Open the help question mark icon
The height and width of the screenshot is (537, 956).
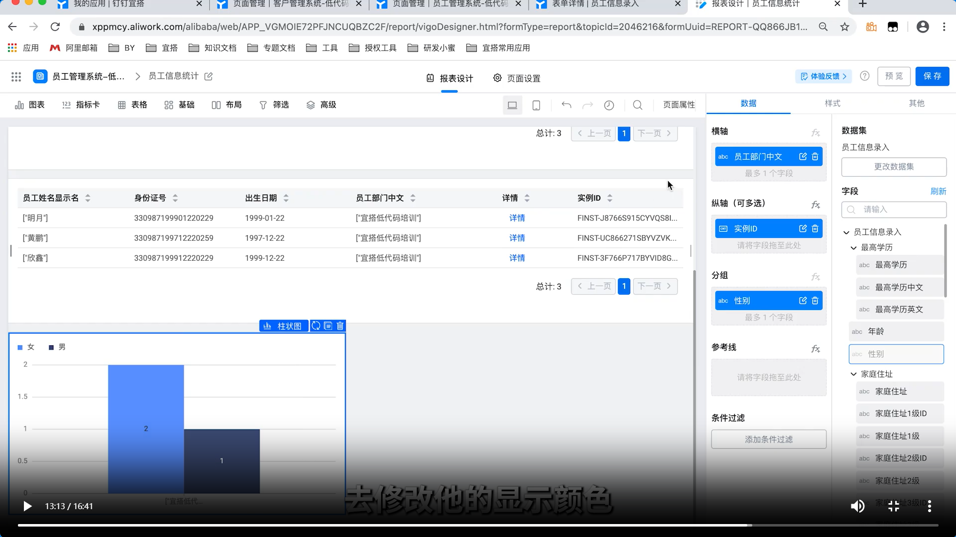pos(864,76)
